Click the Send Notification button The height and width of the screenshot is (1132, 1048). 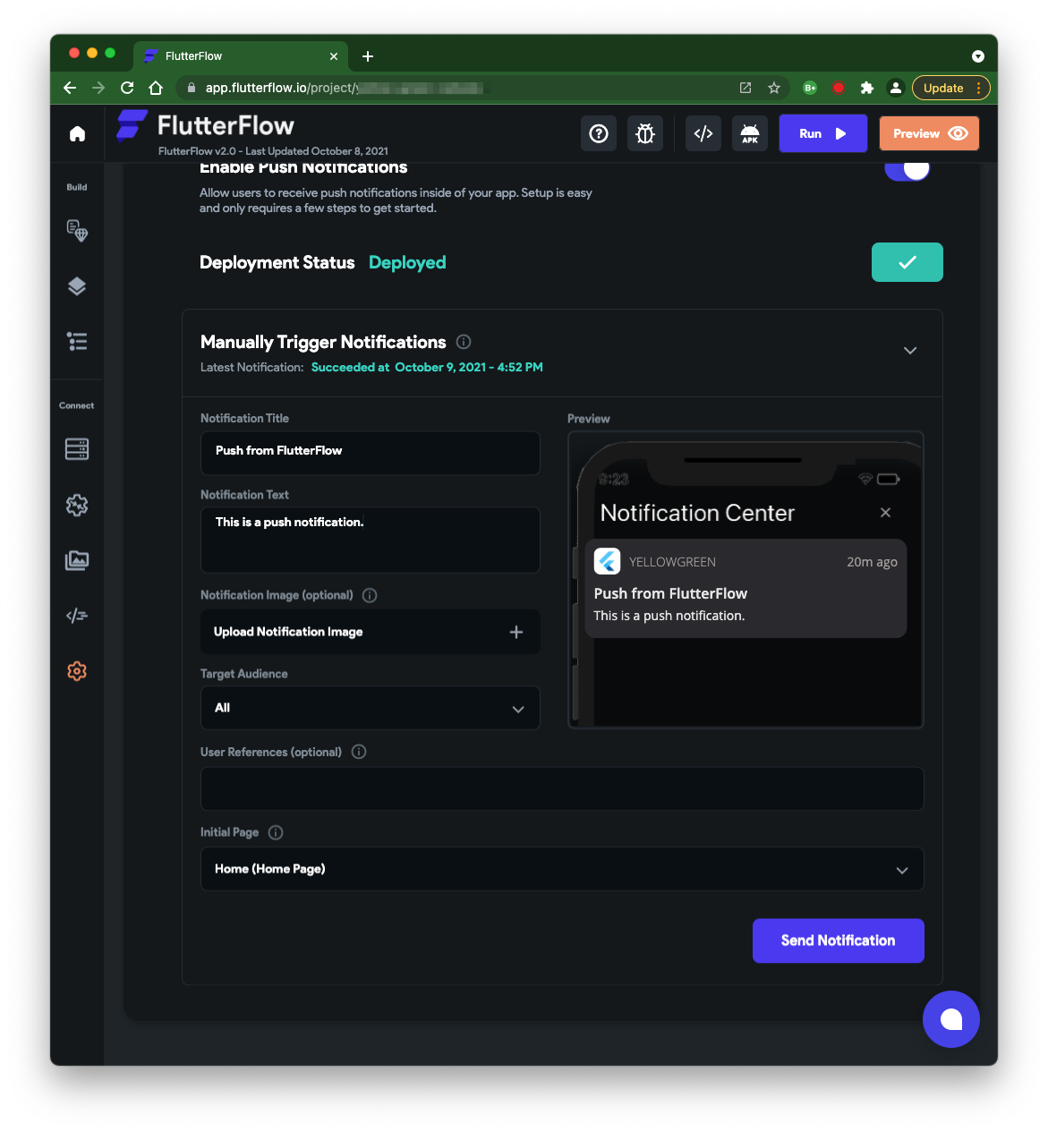pos(838,940)
